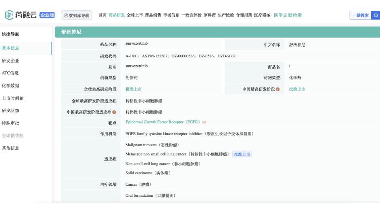
Task: Select 基本信息 in quick navigation
Action: [x=10, y=48]
